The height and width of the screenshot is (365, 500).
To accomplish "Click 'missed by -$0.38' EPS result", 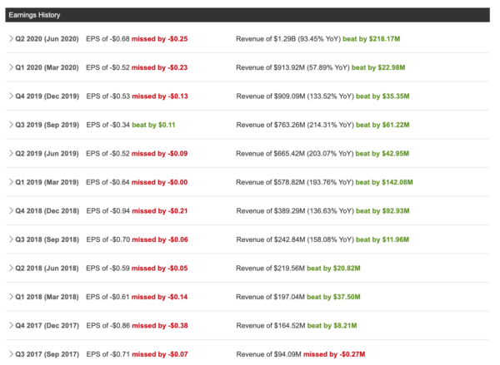I will [160, 326].
